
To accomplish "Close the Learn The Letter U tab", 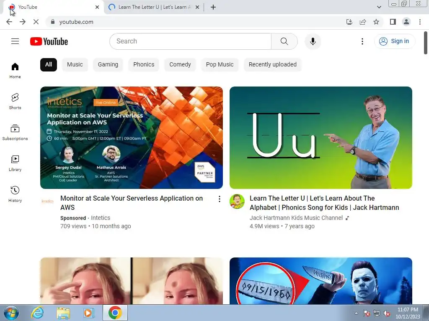I will tap(197, 7).
